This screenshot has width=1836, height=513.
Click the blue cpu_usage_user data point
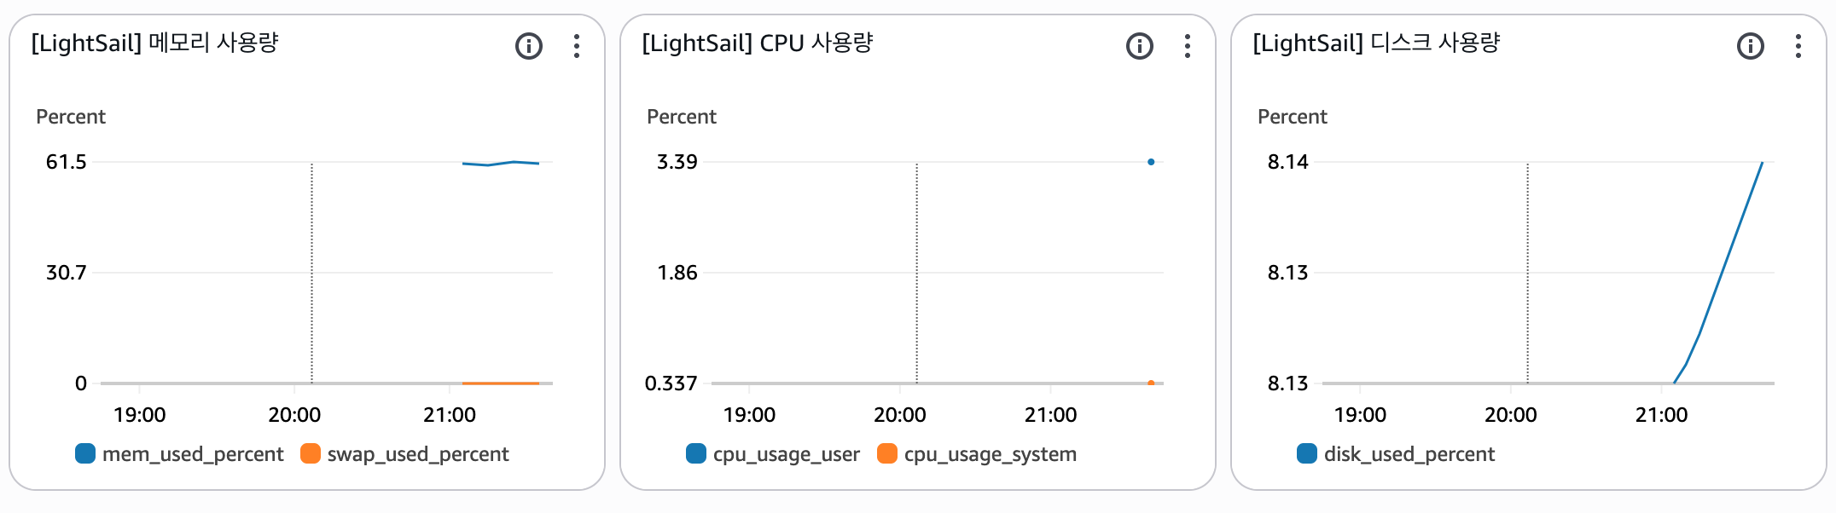1151,162
